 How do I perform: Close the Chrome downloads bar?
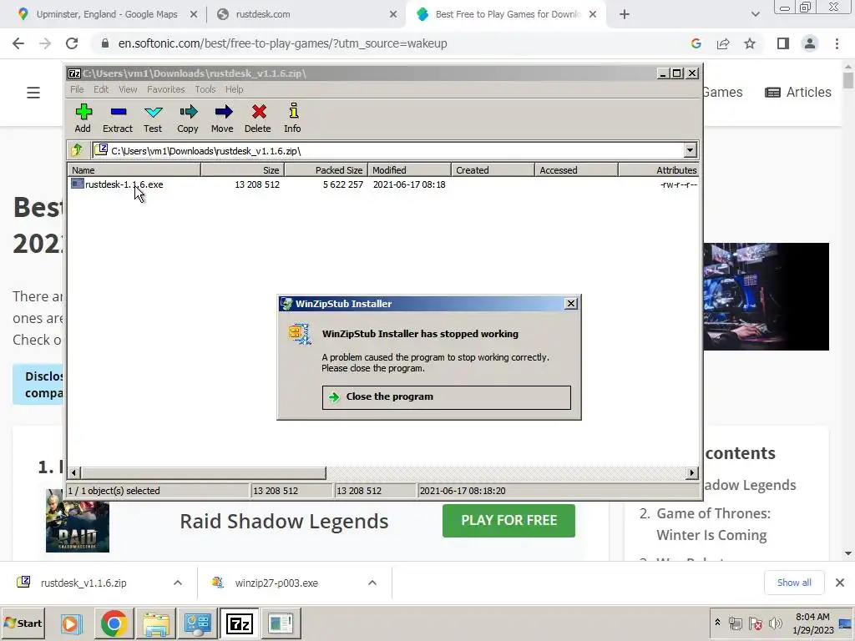click(840, 583)
